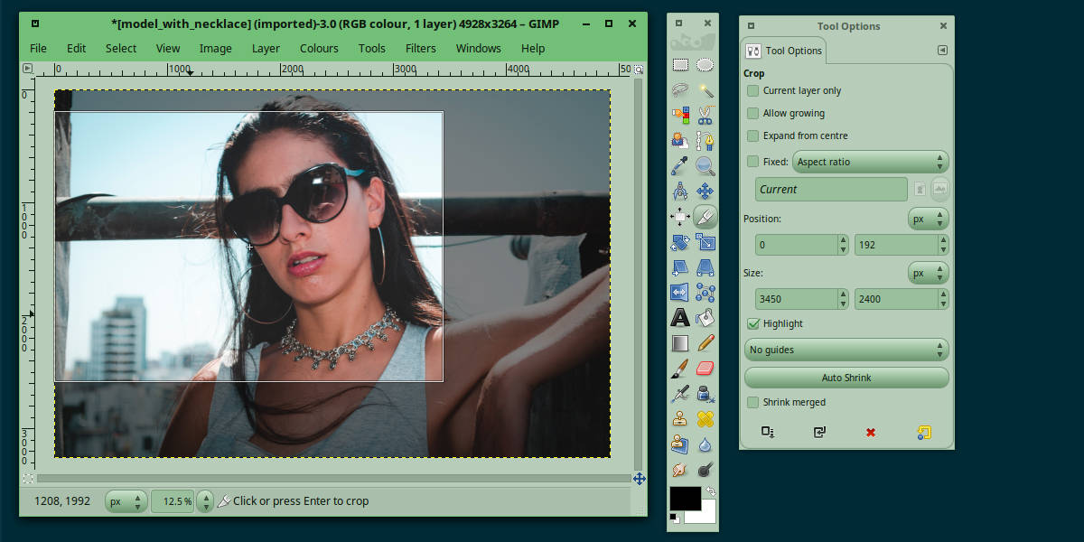1084x542 pixels.
Task: Select the Ellipse Select tool
Action: pos(706,64)
